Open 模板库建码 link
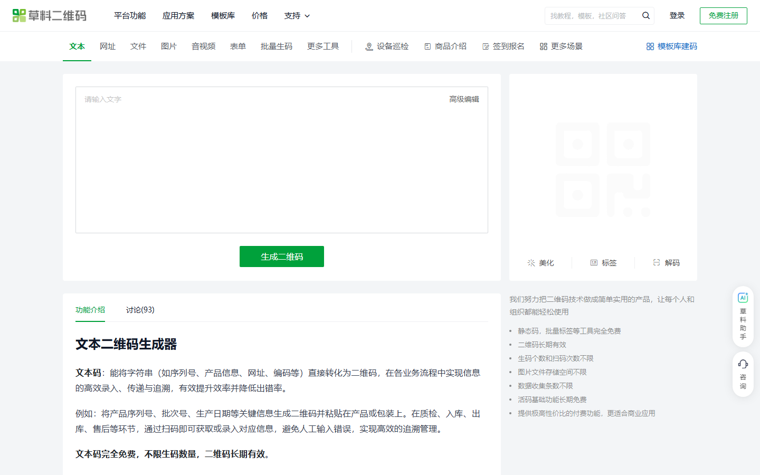This screenshot has width=760, height=475. [x=671, y=46]
